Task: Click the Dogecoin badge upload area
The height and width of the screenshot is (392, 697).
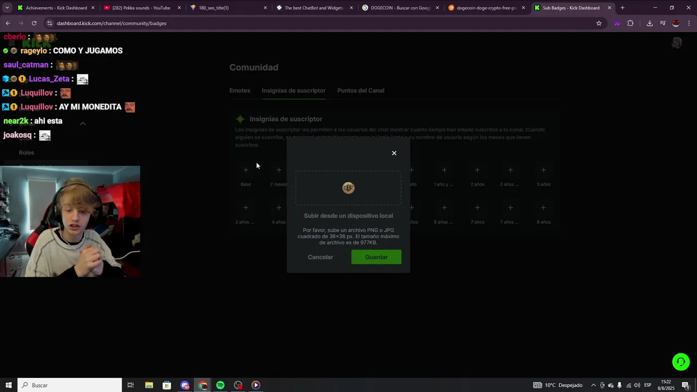Action: point(348,188)
